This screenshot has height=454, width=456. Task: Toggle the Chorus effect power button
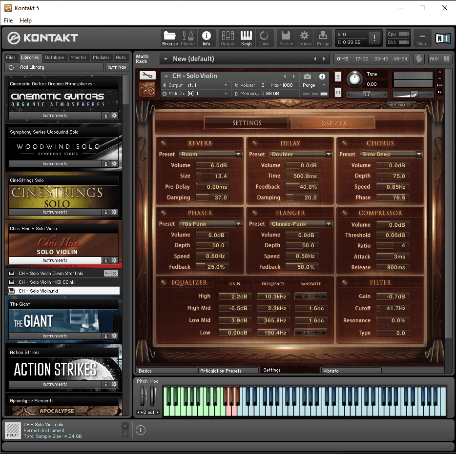(x=344, y=143)
